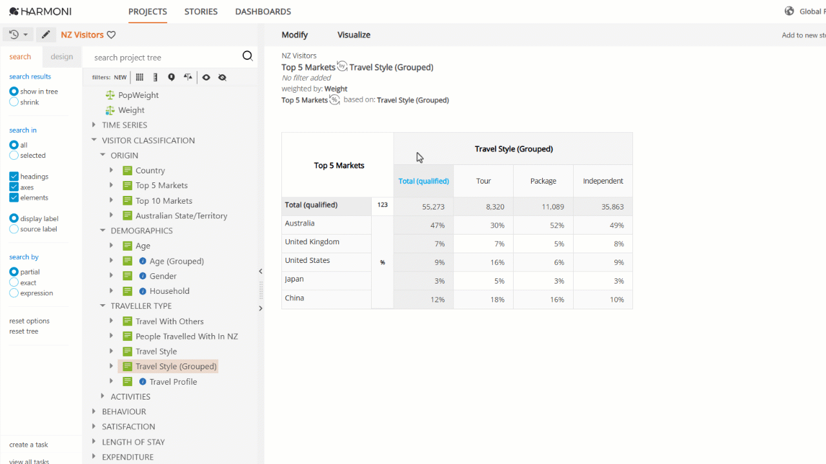The height and width of the screenshot is (464, 826).
Task: Collapse the DEMOGRAPHICS section
Action: 103,231
